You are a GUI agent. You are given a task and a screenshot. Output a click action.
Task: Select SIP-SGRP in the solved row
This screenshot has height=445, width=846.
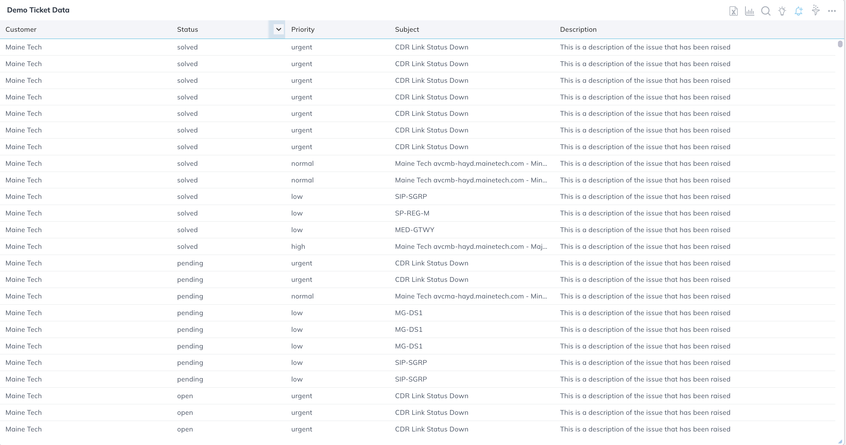pyautogui.click(x=411, y=196)
